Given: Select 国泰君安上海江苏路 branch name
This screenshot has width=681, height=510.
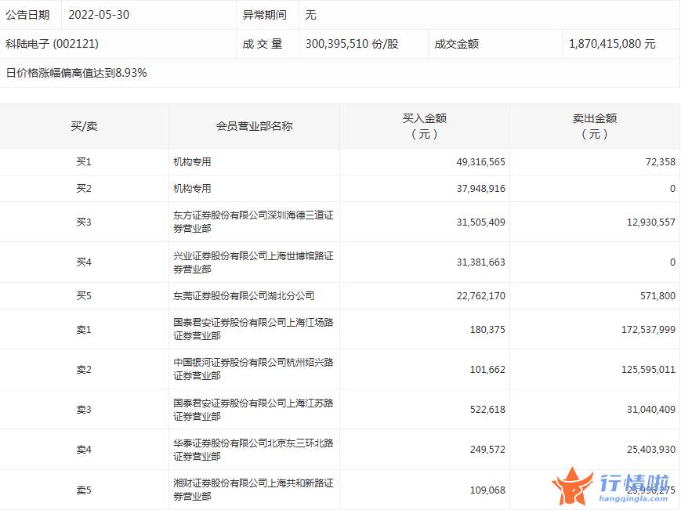Looking at the screenshot, I should 253,409.
